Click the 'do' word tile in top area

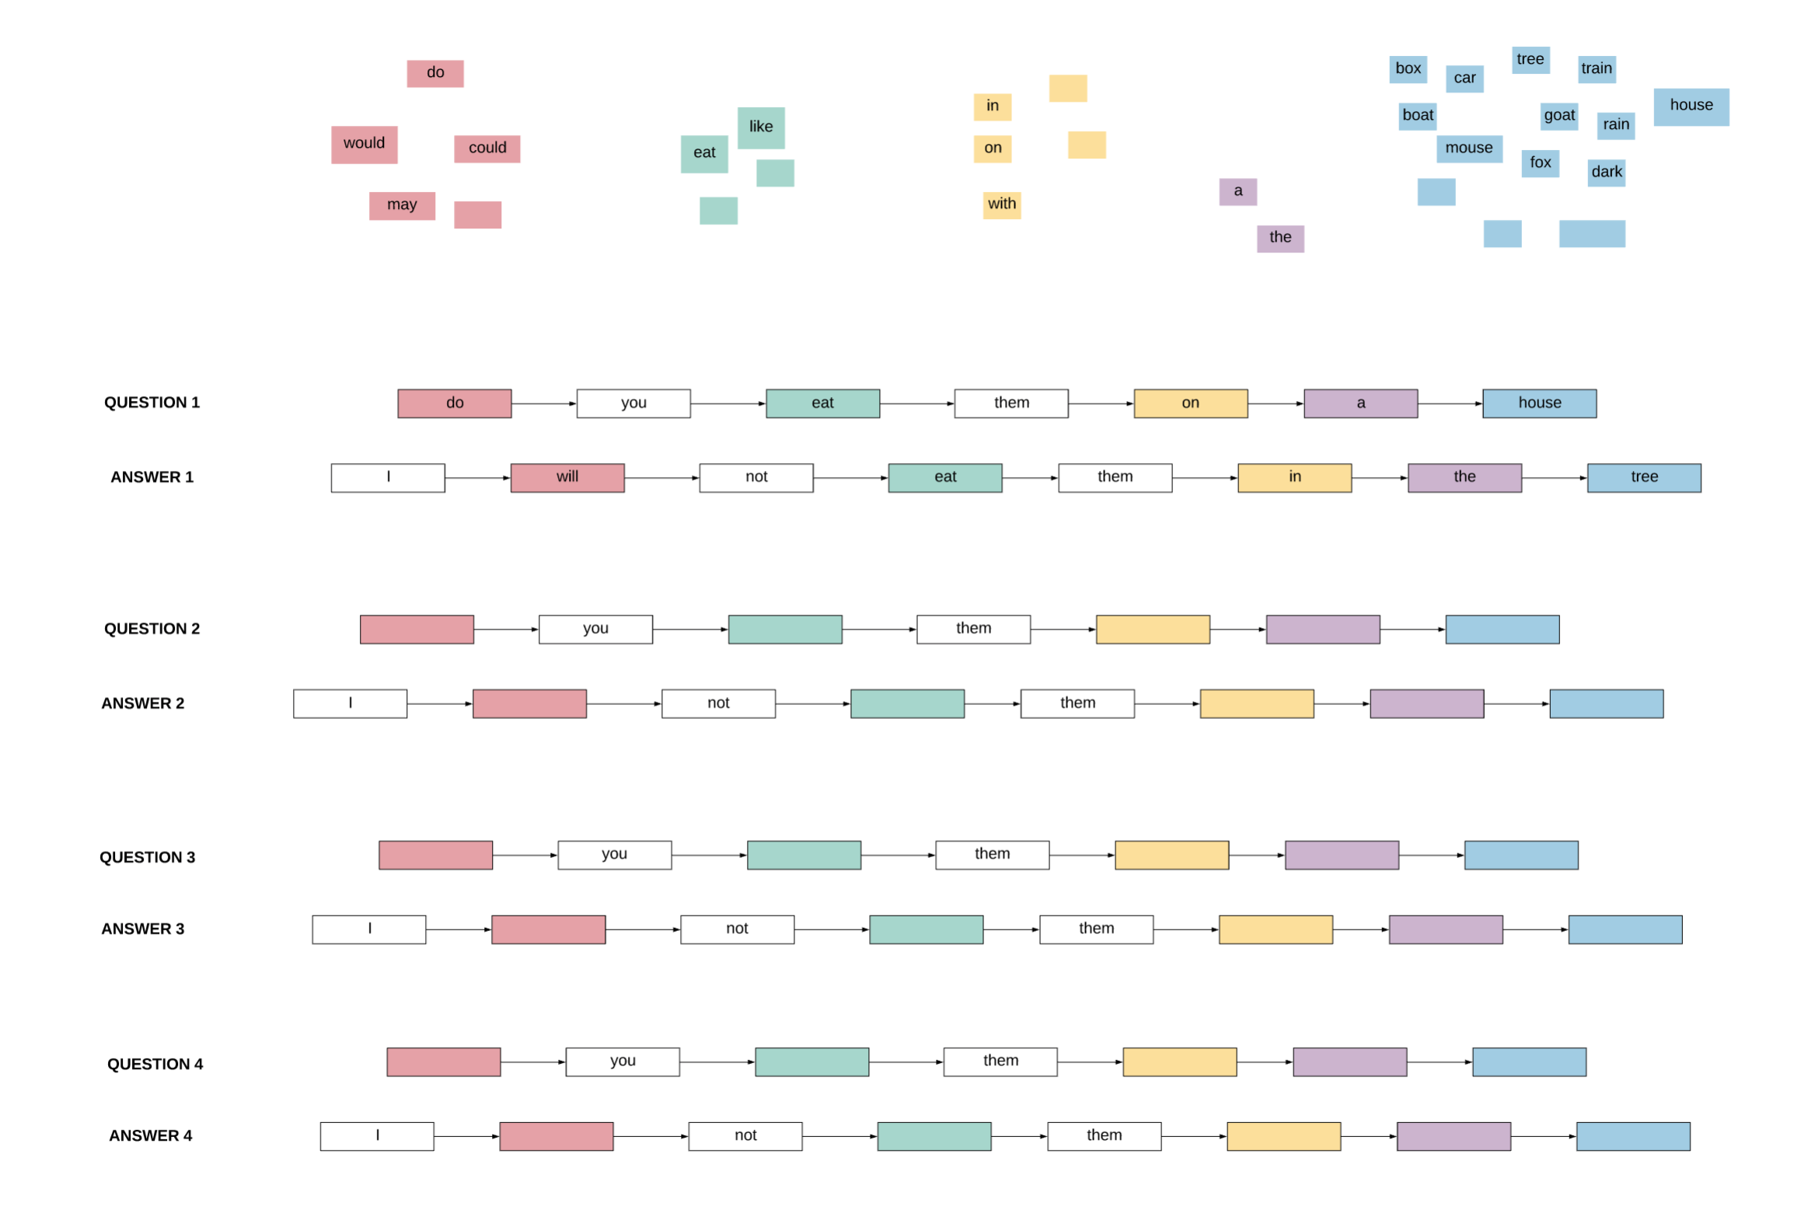click(x=433, y=71)
